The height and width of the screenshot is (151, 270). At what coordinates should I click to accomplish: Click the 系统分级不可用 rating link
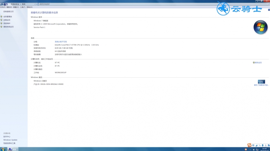[x=61, y=42]
